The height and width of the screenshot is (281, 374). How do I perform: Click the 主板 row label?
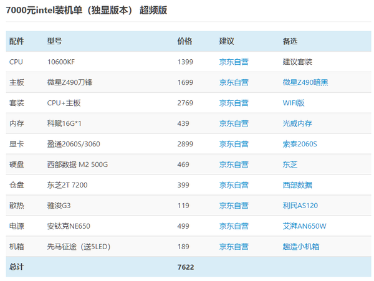pyautogui.click(x=16, y=82)
